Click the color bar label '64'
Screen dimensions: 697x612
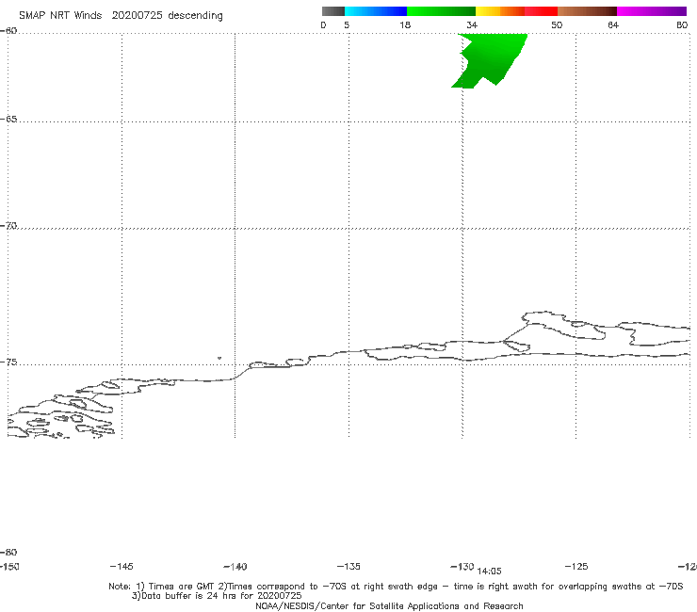tap(613, 24)
